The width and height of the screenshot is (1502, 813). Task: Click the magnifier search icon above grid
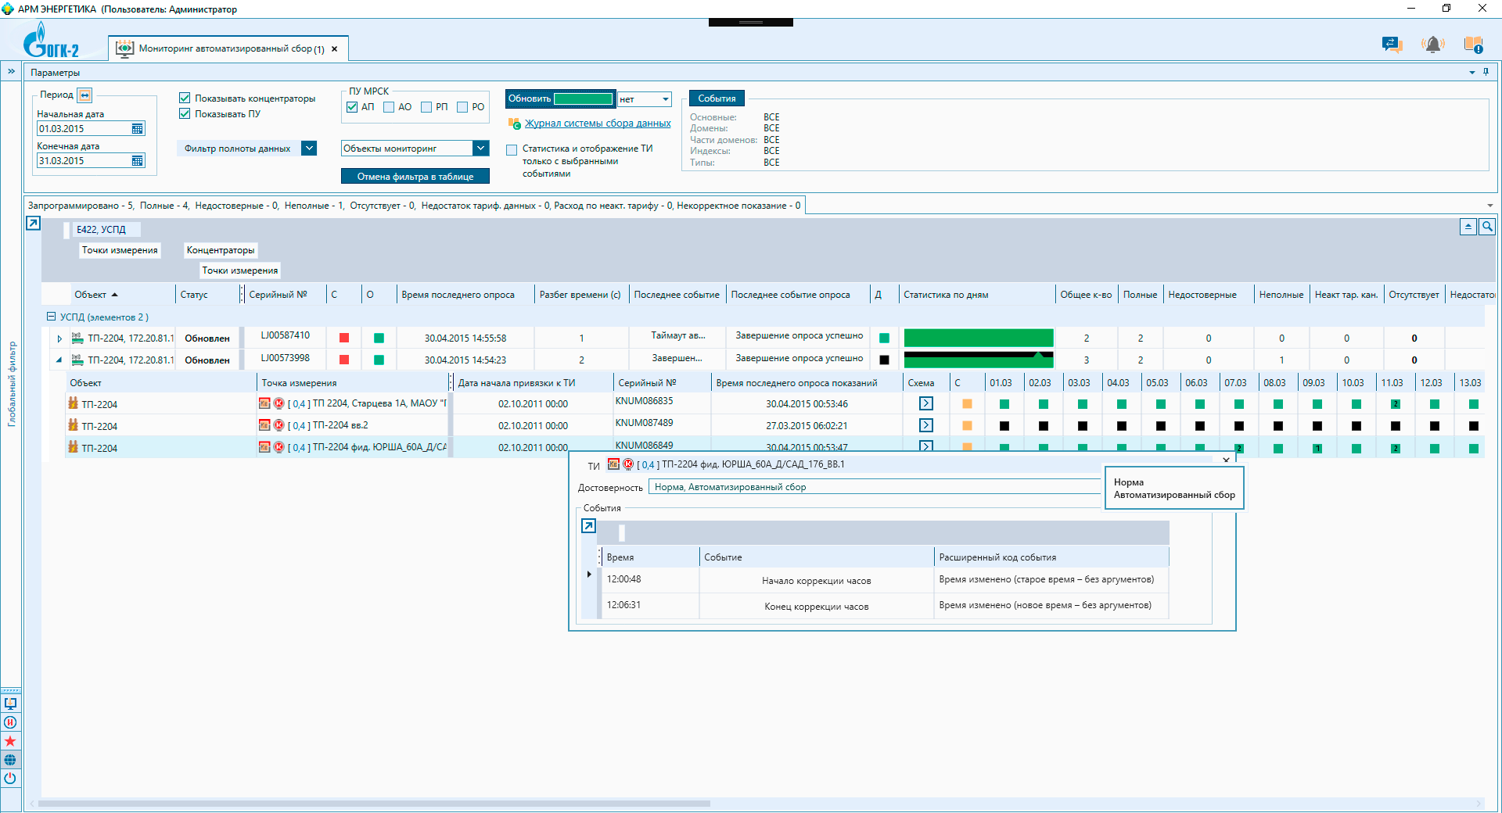[x=1487, y=227]
